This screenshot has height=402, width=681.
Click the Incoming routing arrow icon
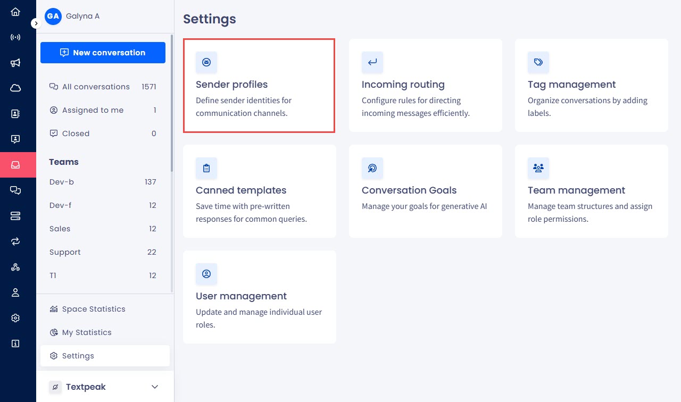coord(372,62)
